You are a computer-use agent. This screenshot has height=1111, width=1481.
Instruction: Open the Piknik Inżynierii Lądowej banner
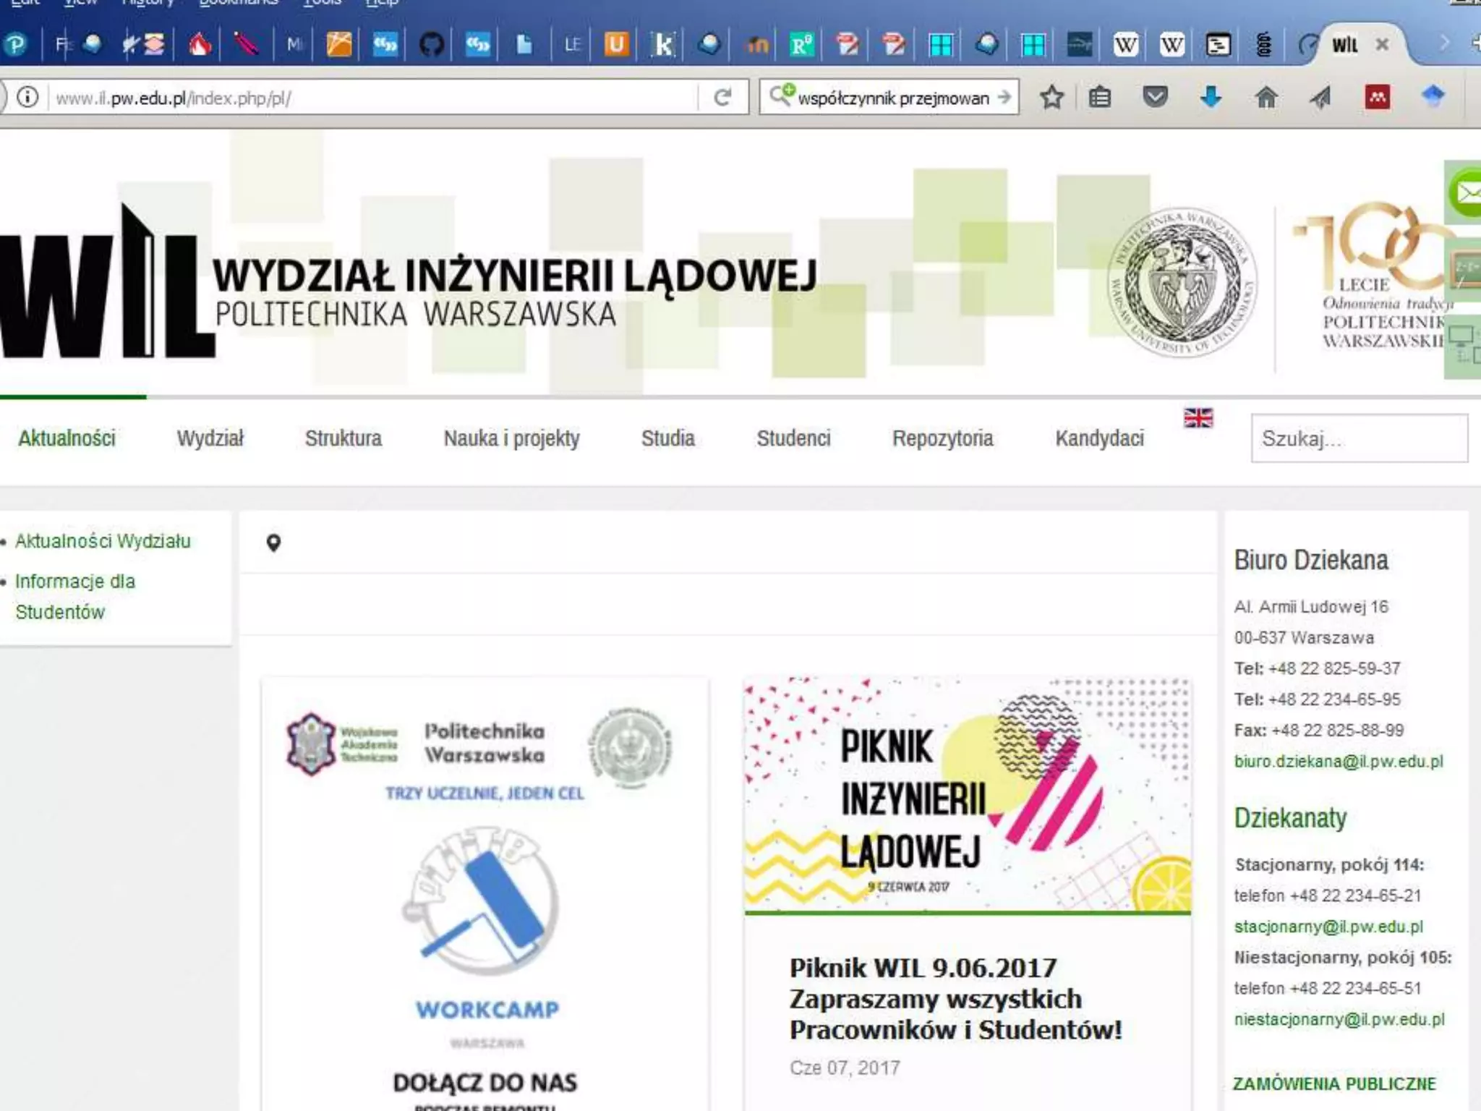(x=967, y=796)
